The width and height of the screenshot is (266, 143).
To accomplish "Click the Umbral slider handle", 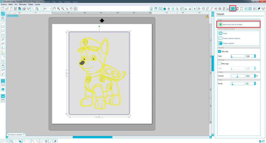I will (x=237, y=76).
